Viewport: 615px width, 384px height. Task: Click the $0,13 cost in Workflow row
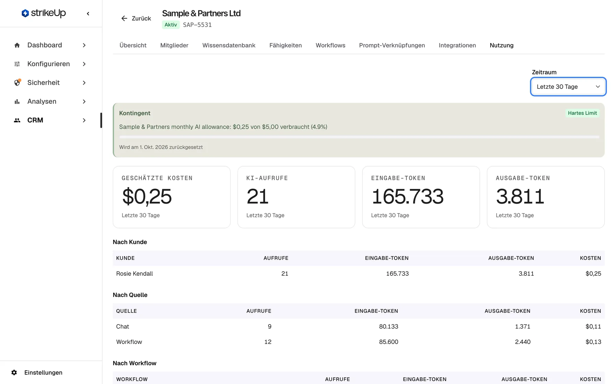[x=593, y=342]
